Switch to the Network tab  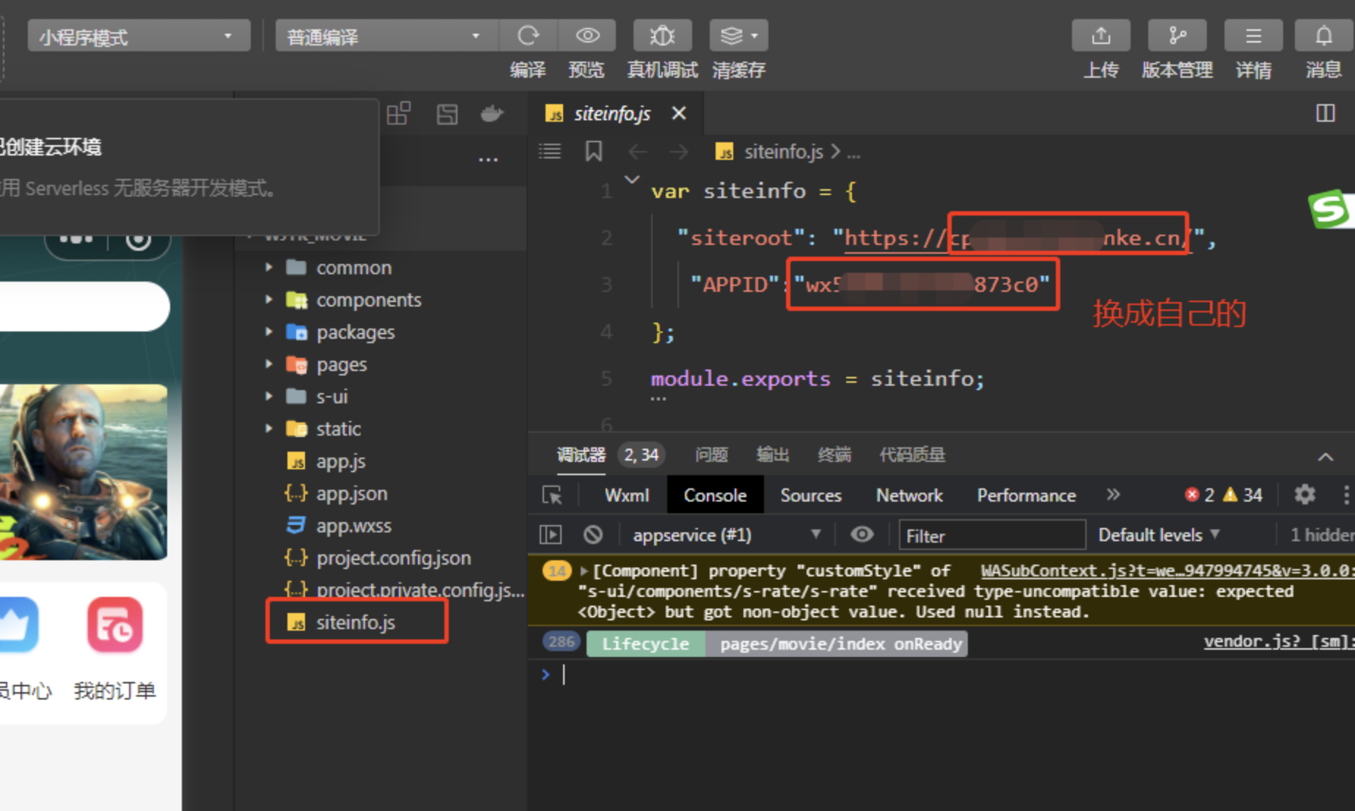pyautogui.click(x=908, y=496)
